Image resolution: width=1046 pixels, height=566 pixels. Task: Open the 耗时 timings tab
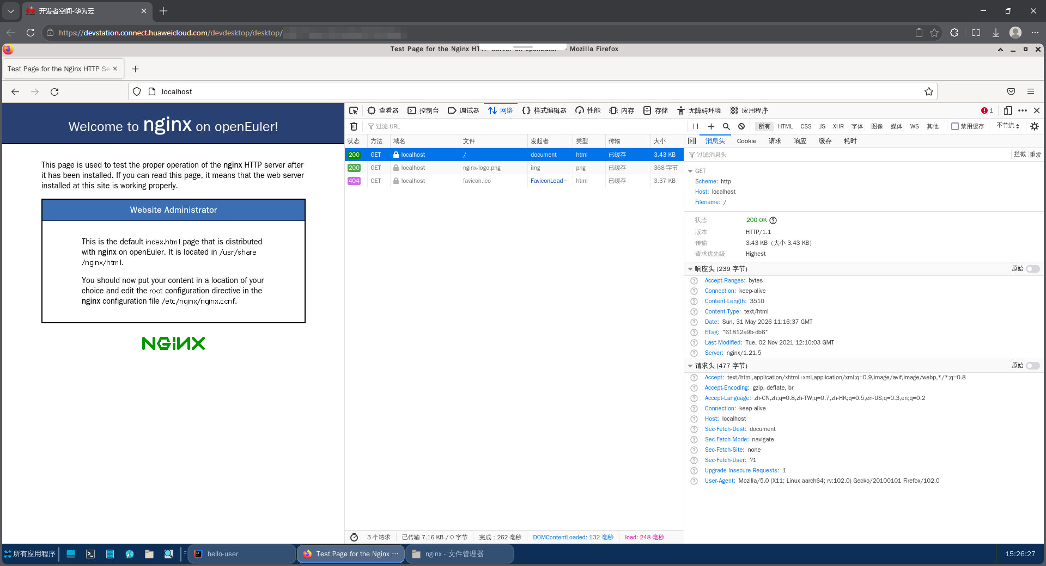850,141
